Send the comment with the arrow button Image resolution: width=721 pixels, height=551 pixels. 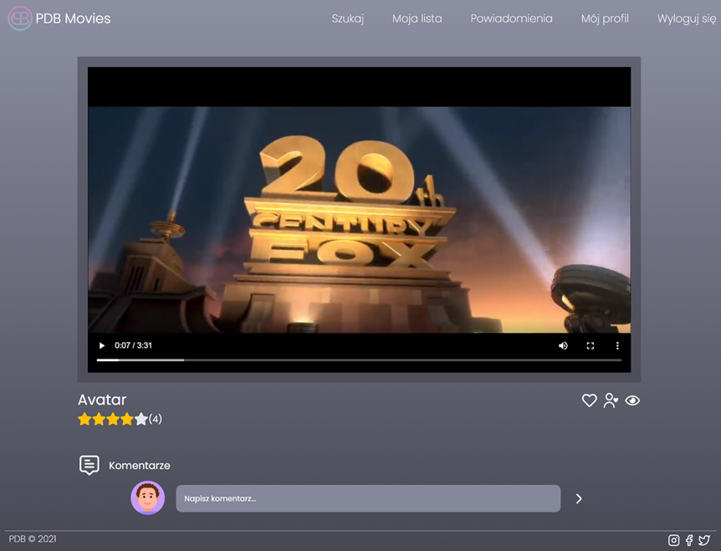click(x=578, y=498)
